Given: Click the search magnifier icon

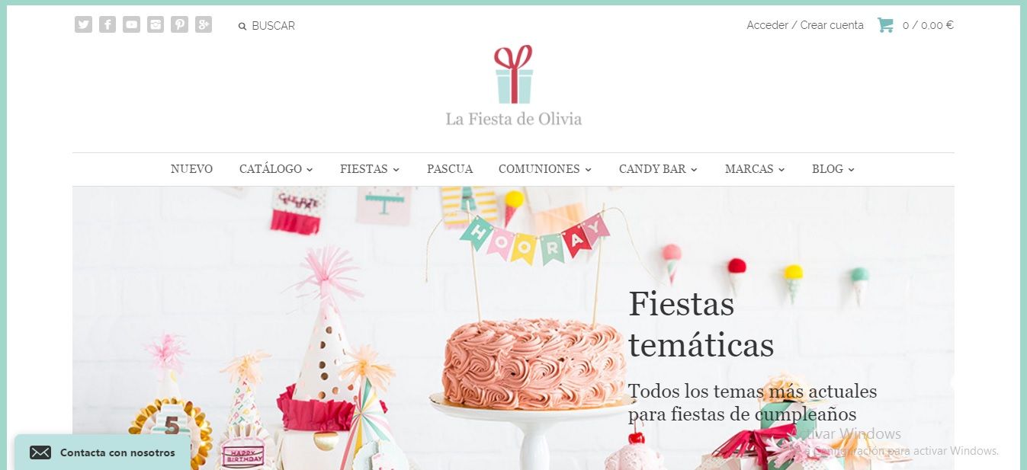Looking at the screenshot, I should point(242,26).
